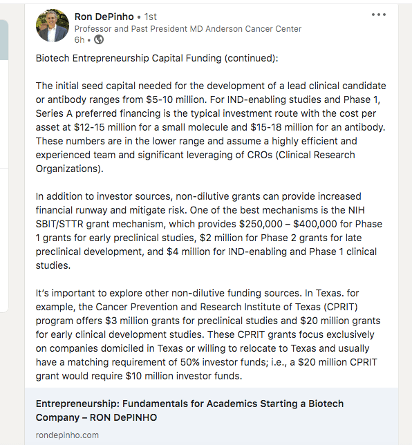
Task: Click the line beginning 'Series A preferred financing'
Action: pyautogui.click(x=206, y=113)
